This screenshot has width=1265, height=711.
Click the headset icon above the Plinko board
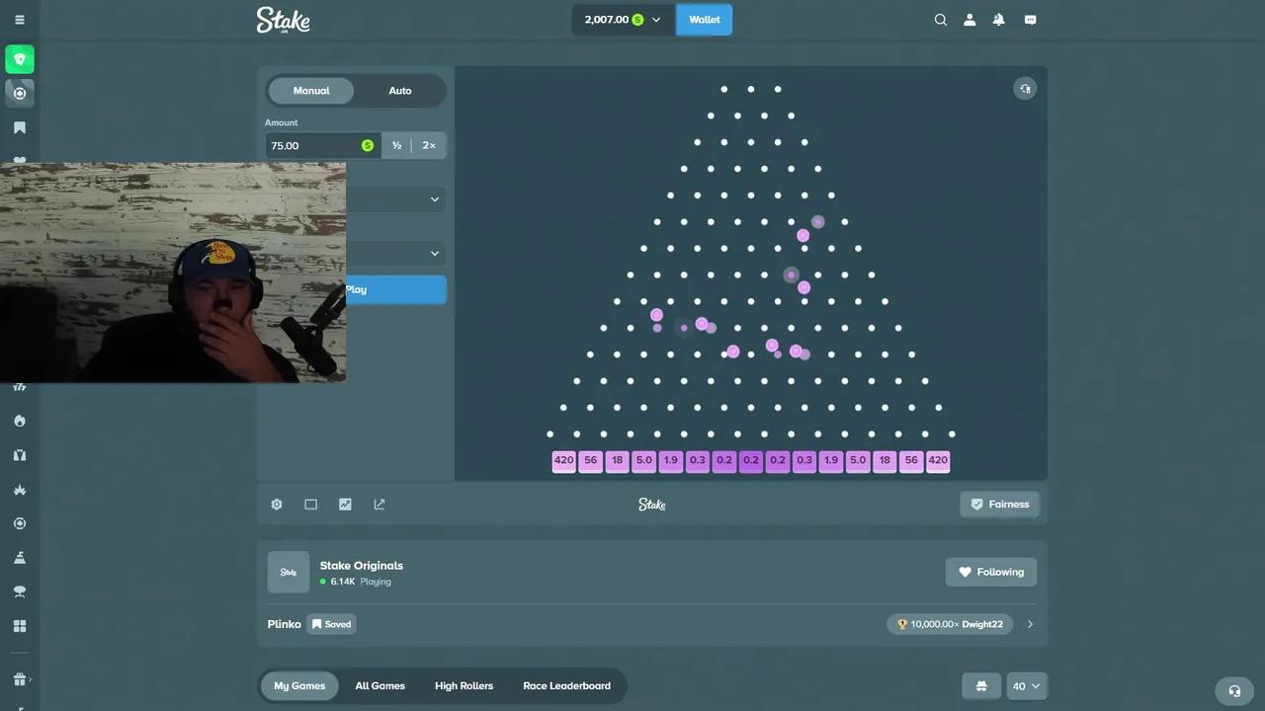click(x=1025, y=89)
